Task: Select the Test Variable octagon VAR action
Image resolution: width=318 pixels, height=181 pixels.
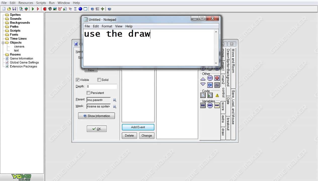Action: (x=210, y=105)
